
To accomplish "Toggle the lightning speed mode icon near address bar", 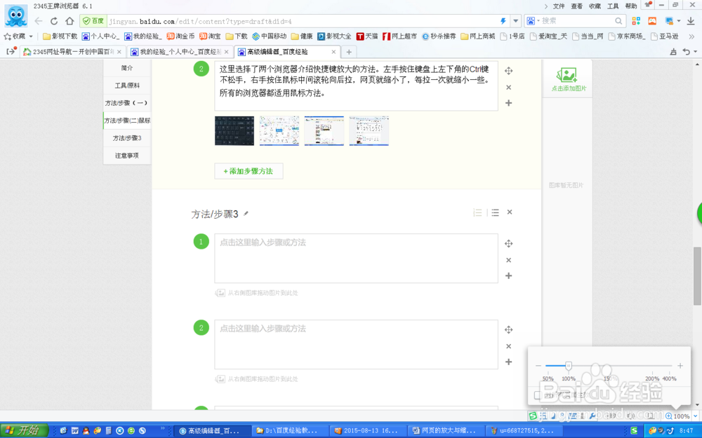I will pyautogui.click(x=503, y=20).
